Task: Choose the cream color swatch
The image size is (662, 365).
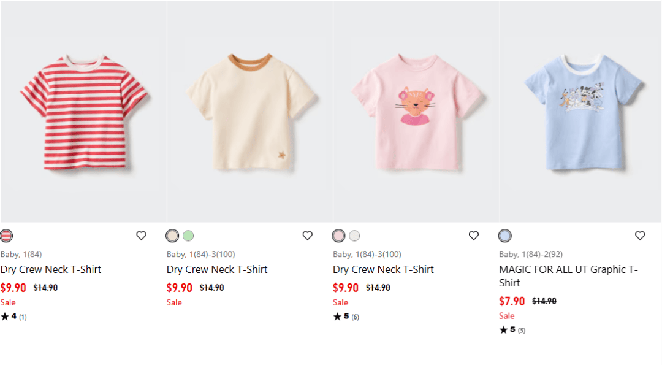Action: pos(172,236)
